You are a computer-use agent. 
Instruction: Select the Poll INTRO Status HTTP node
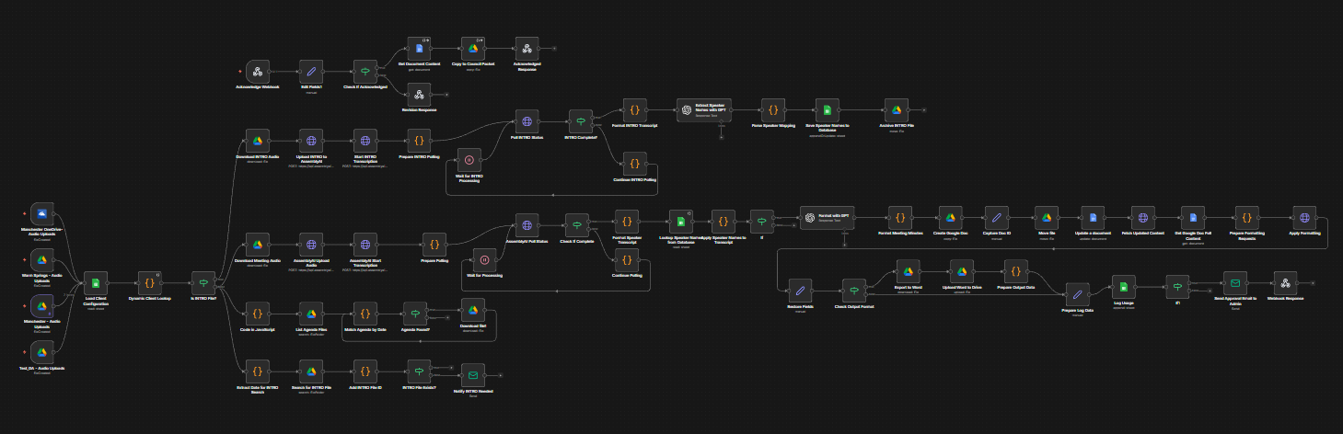527,121
